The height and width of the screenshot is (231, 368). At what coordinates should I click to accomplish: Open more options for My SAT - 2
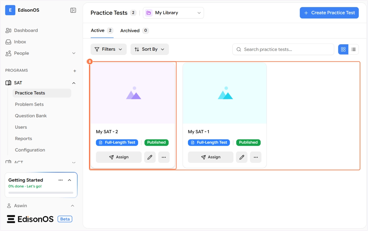[164, 157]
